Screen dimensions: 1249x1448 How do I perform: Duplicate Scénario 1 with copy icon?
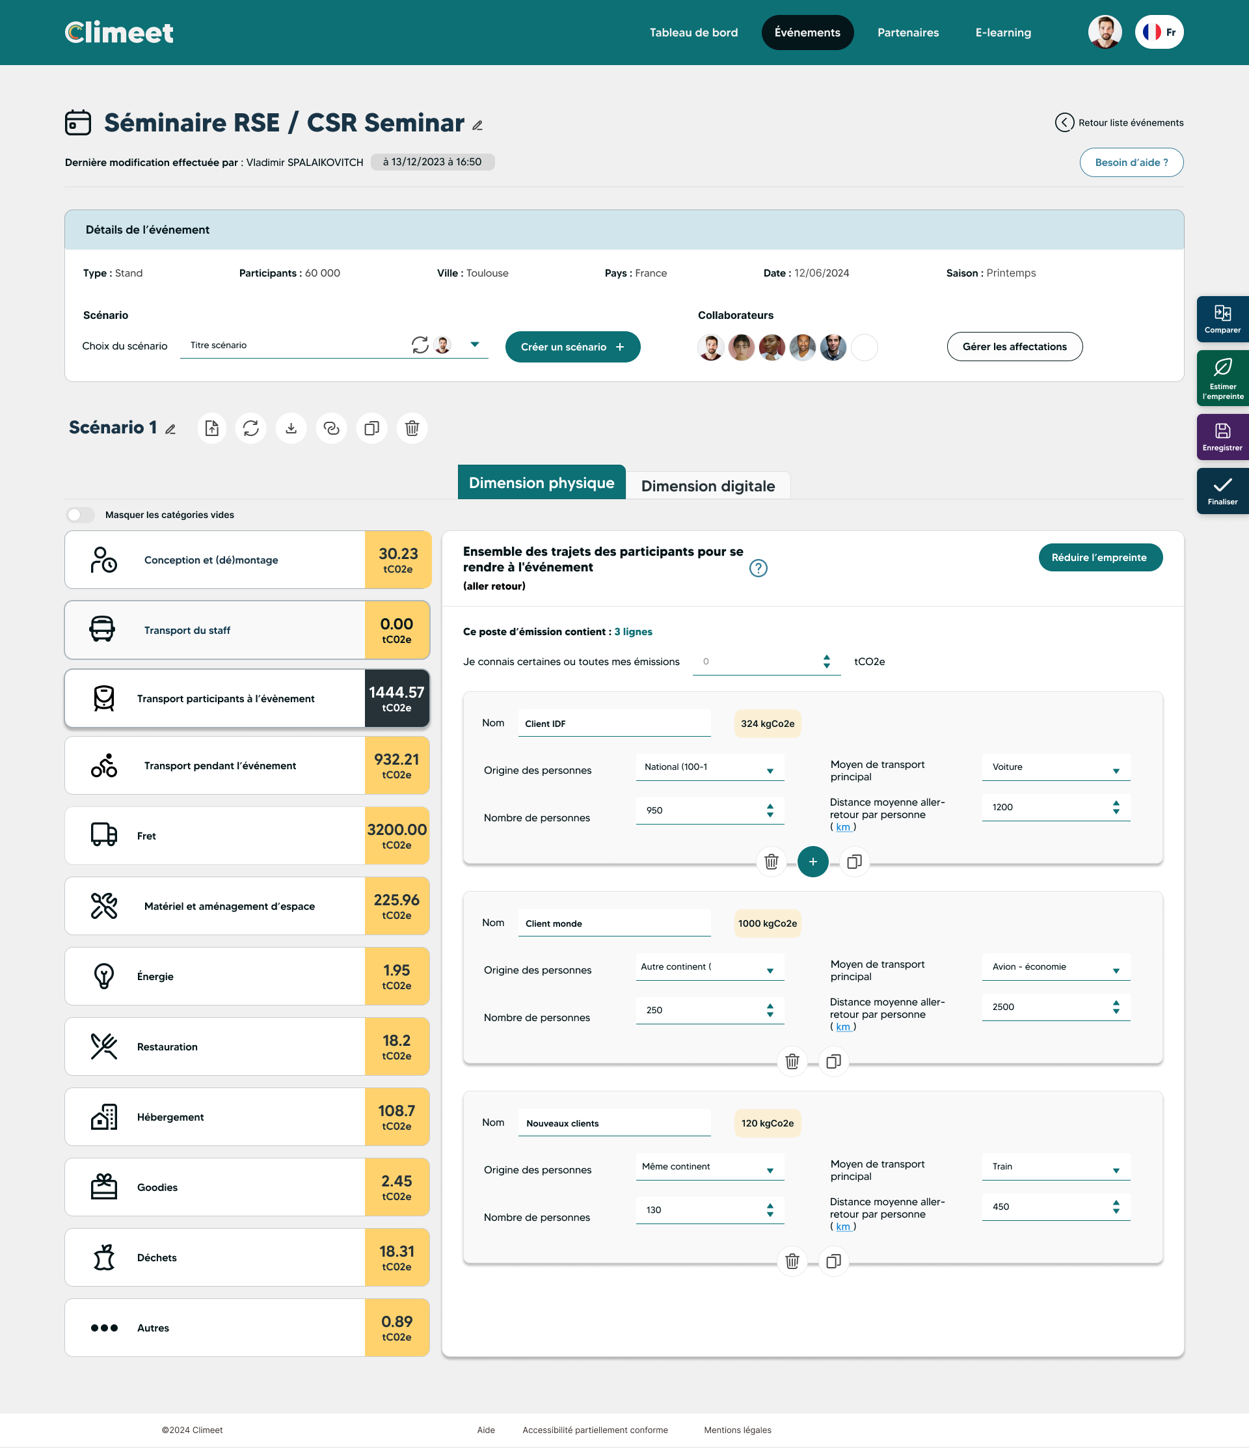click(371, 428)
